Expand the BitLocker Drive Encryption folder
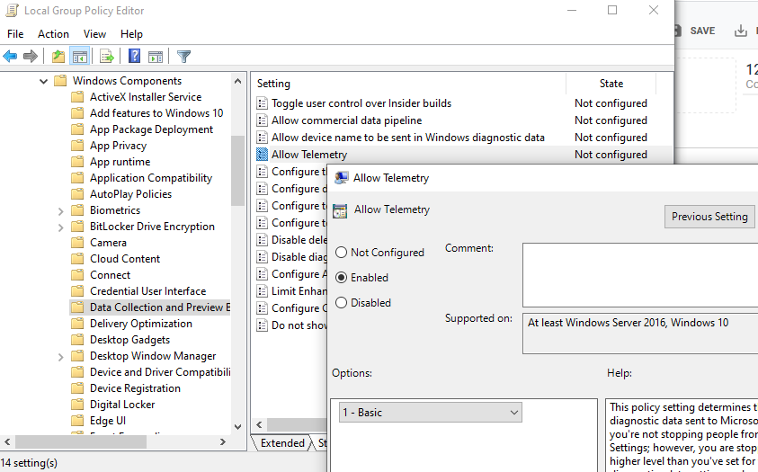758x472 pixels. click(x=60, y=227)
